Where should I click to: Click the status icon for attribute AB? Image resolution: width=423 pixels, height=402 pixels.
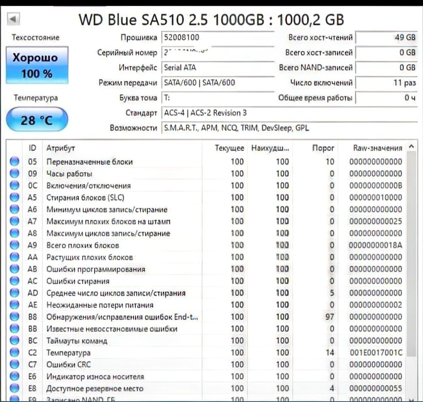pyautogui.click(x=15, y=269)
